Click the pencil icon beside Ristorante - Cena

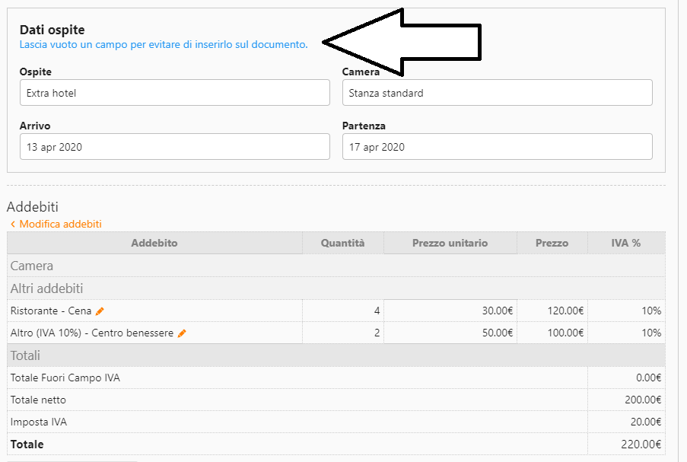tap(100, 311)
